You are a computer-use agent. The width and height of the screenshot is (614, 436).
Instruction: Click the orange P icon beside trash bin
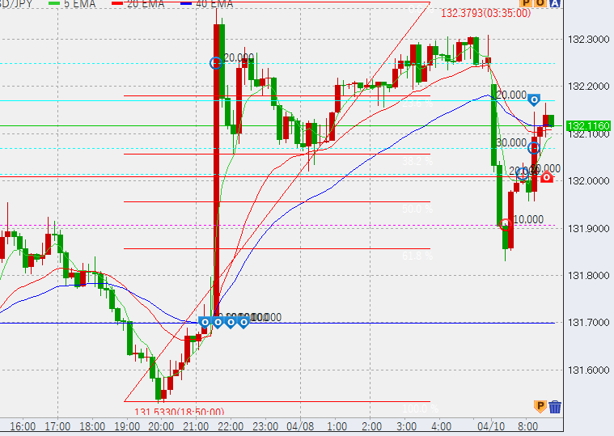point(540,406)
